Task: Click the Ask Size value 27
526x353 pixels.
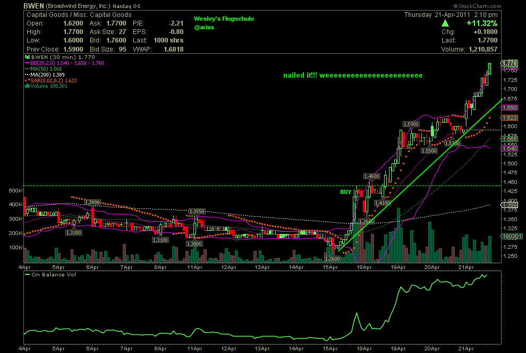Action: click(x=122, y=32)
